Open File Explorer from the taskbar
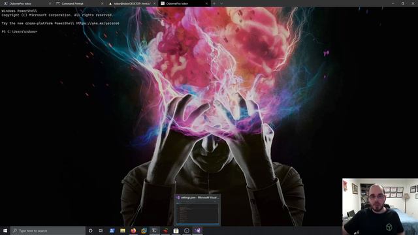Image resolution: width=418 pixels, height=235 pixels. click(123, 230)
